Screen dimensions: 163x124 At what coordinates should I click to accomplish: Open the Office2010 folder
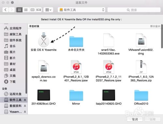(141, 95)
